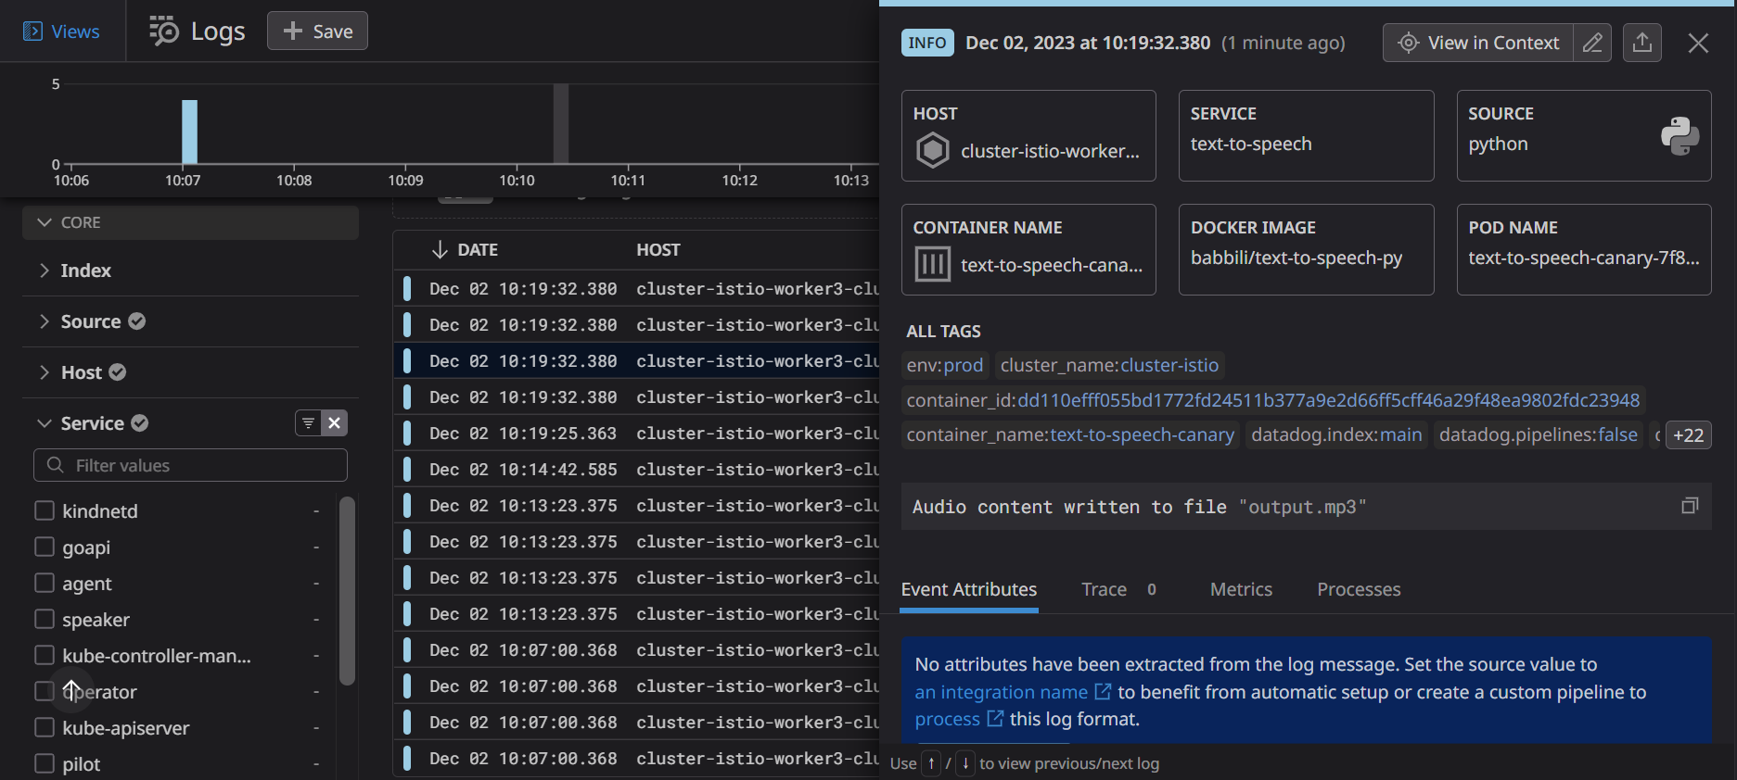Clear the Service facet selection
This screenshot has width=1737, height=780.
pos(335,423)
